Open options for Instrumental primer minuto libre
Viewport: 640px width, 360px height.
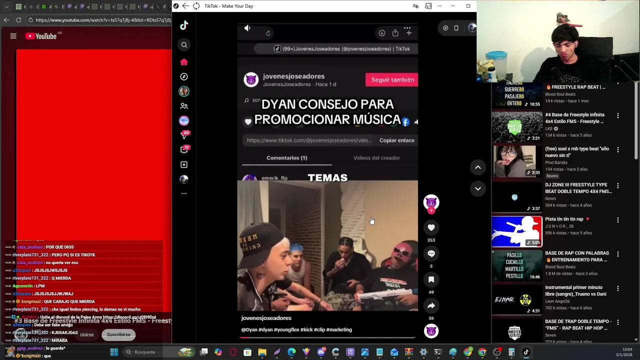(617, 288)
